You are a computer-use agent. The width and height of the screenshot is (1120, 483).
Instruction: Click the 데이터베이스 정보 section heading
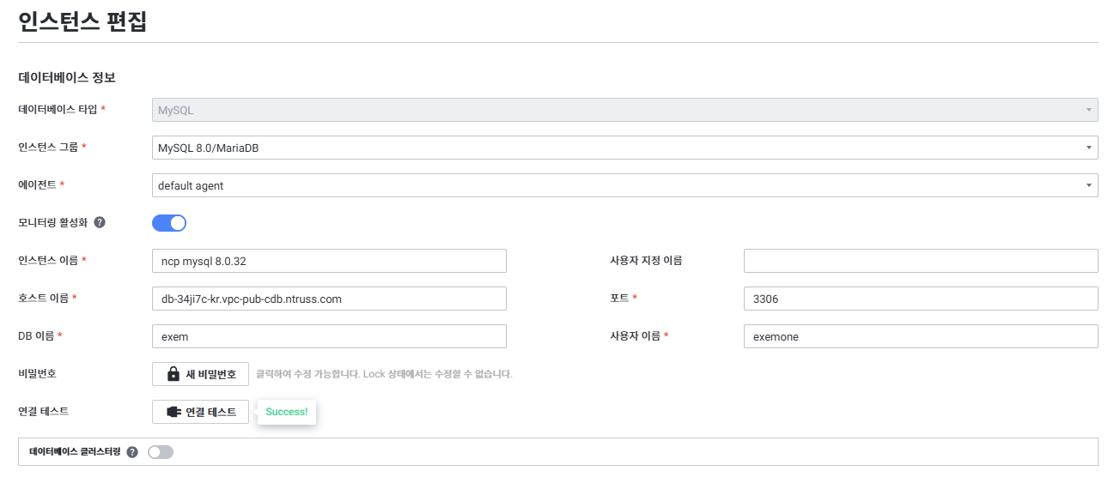coord(67,77)
